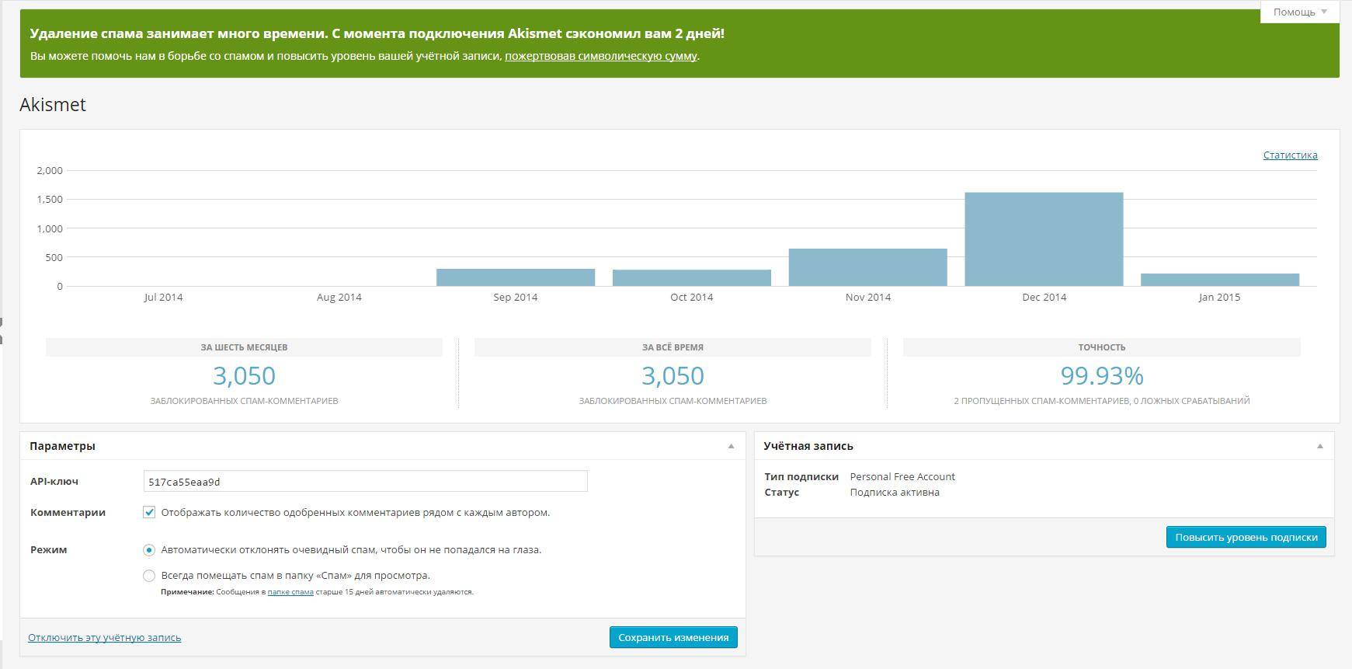The width and height of the screenshot is (1352, 669).
Task: Click the Oct 2014 chart bar
Action: click(x=691, y=278)
